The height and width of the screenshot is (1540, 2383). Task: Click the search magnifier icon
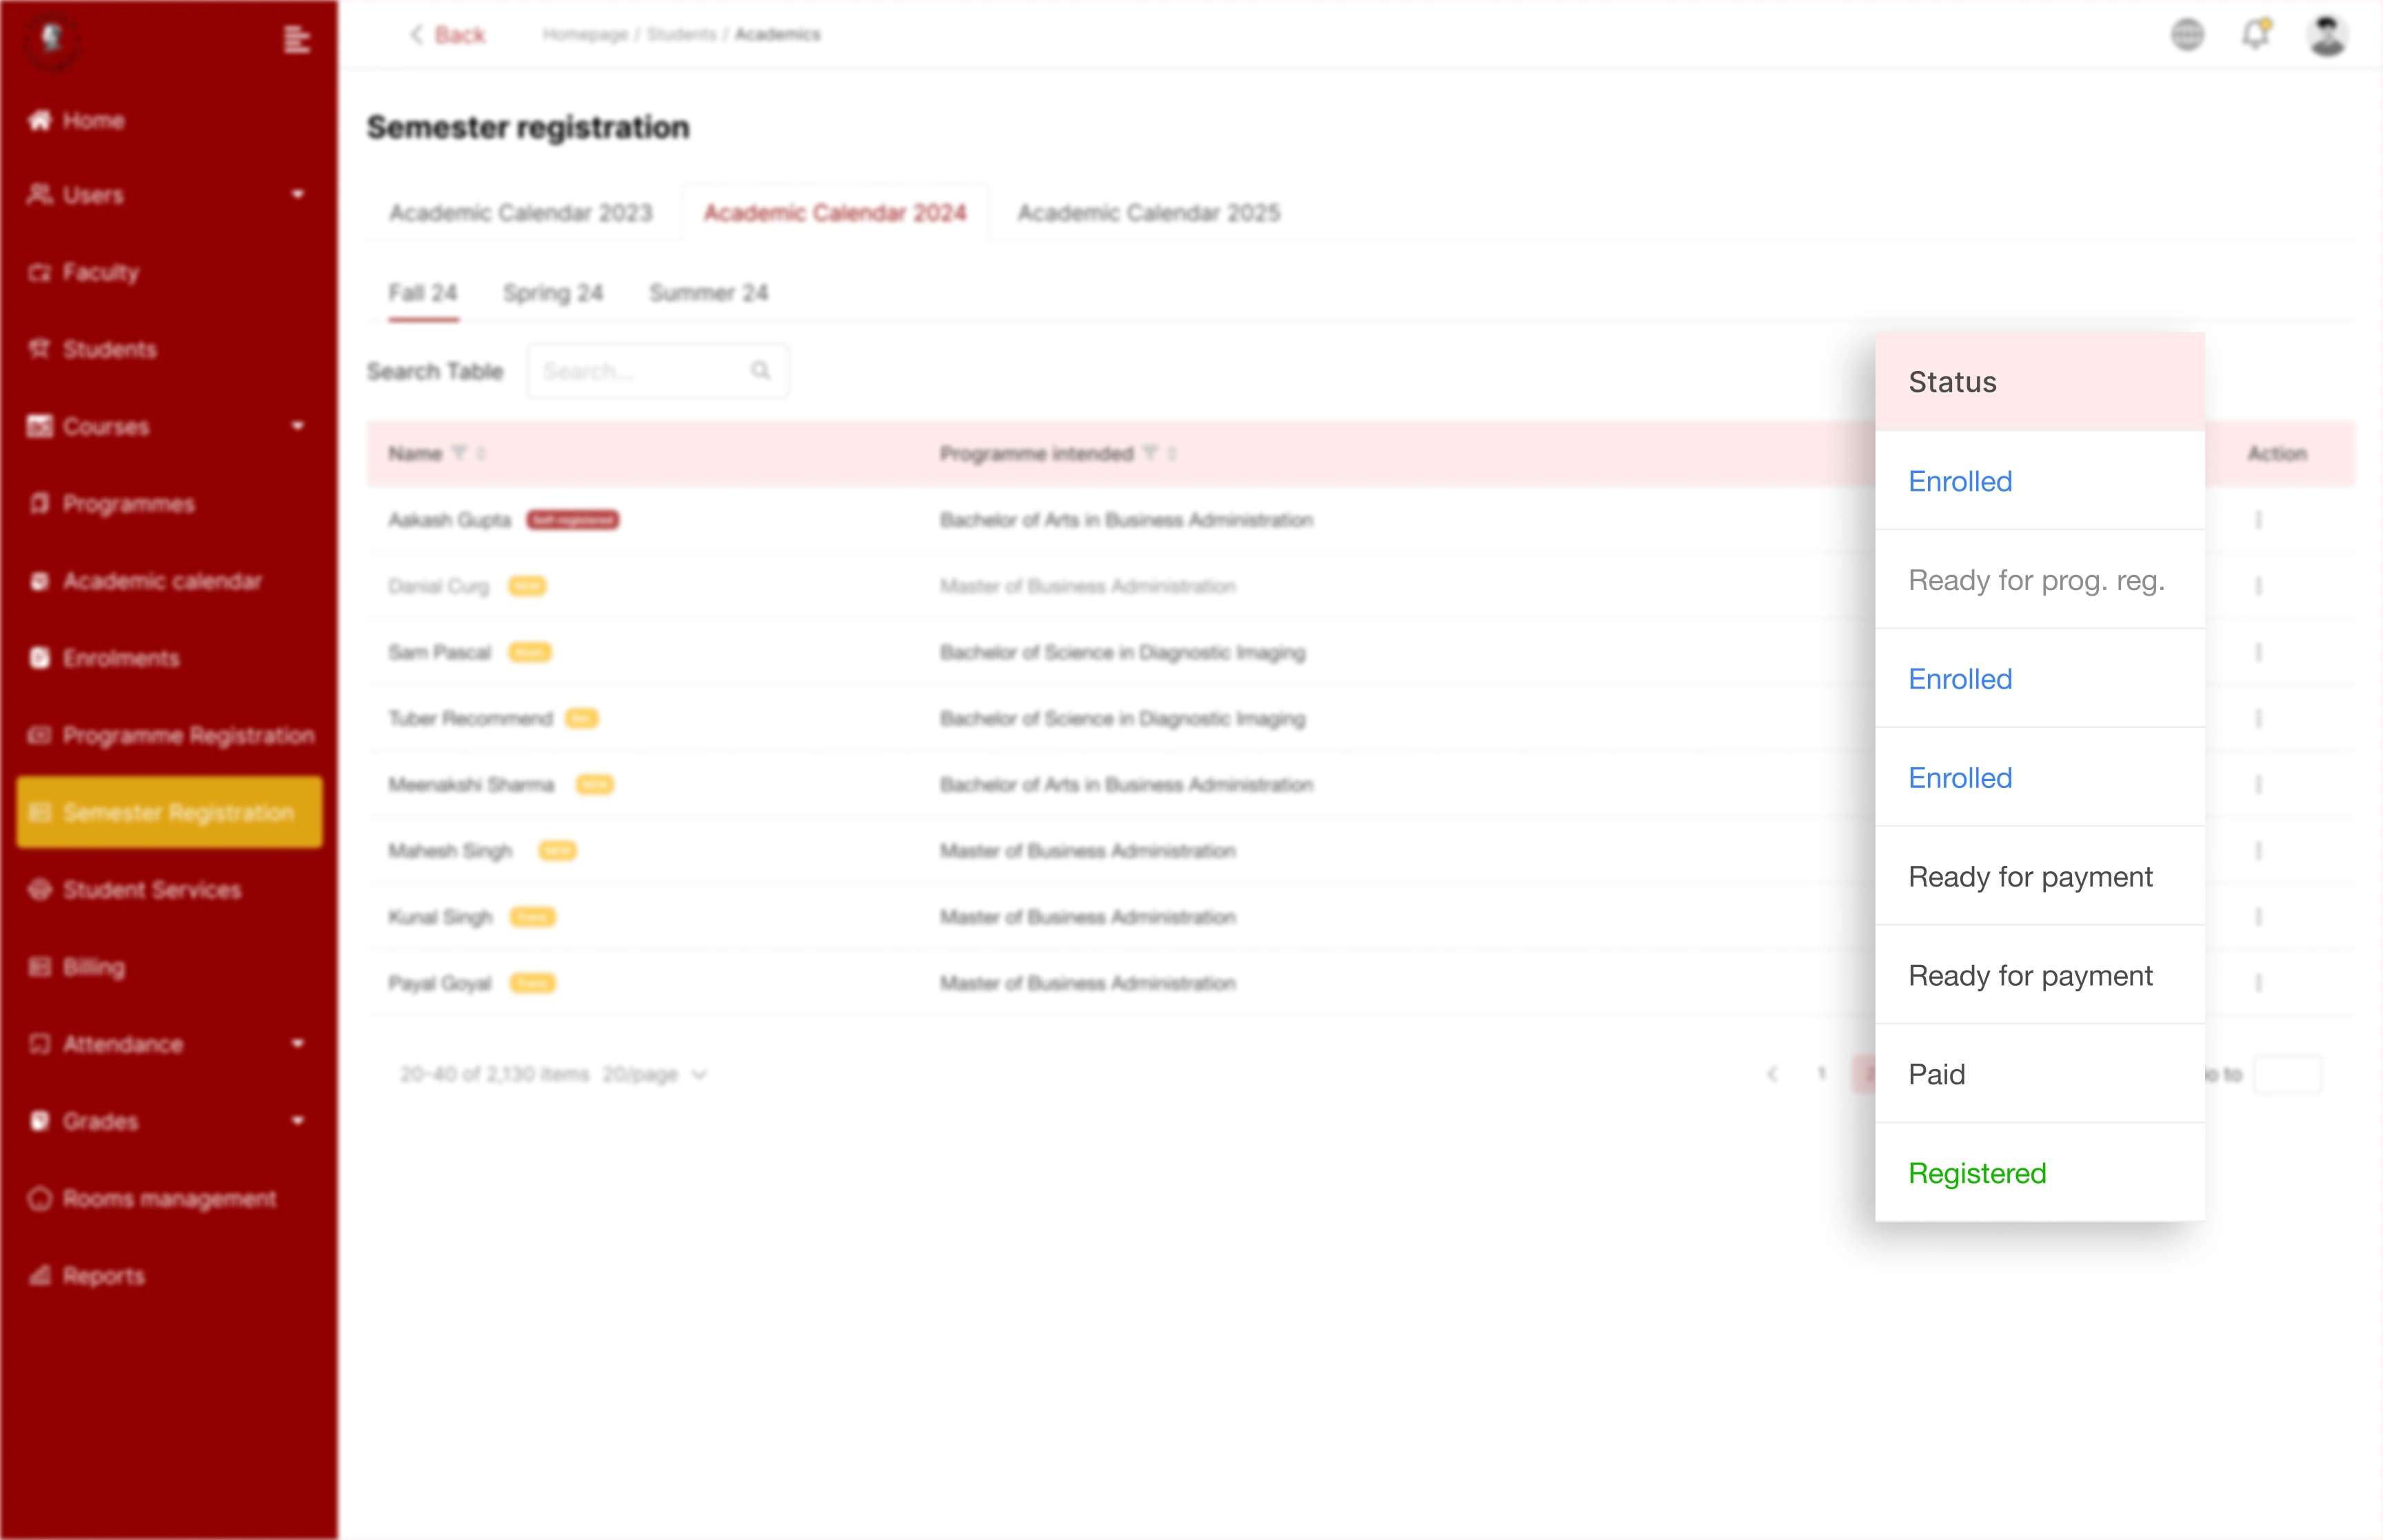point(760,371)
